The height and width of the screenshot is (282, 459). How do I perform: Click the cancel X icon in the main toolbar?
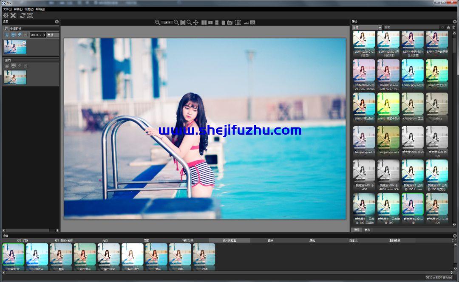[13, 16]
